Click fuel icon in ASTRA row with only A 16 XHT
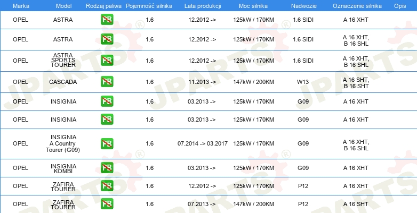417x213 pixels. 107,20
